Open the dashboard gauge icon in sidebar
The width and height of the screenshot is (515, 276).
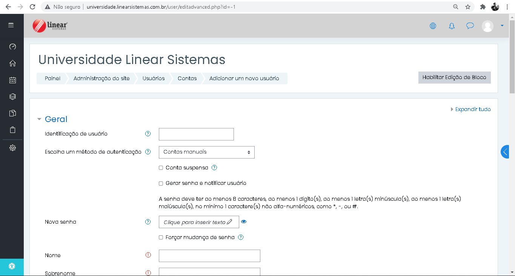pos(12,47)
